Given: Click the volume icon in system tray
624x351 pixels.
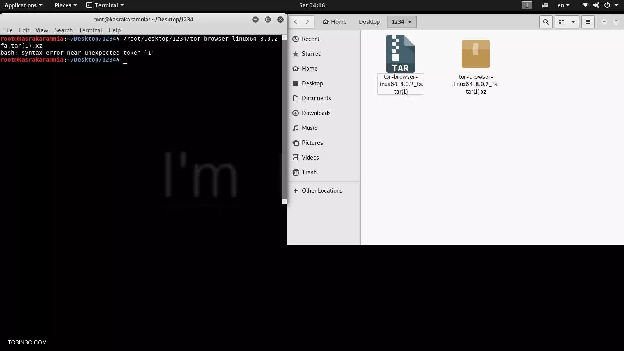Looking at the screenshot, I should pos(596,5).
